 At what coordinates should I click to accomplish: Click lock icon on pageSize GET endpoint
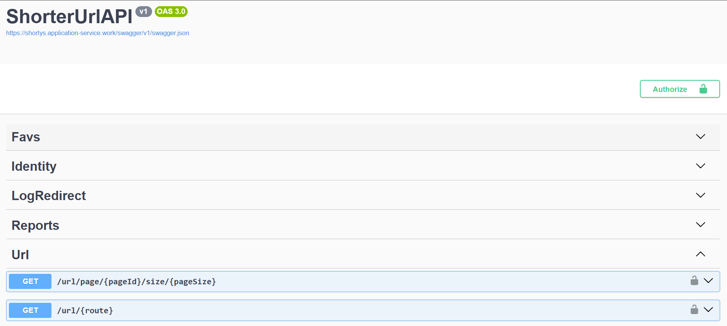point(694,281)
